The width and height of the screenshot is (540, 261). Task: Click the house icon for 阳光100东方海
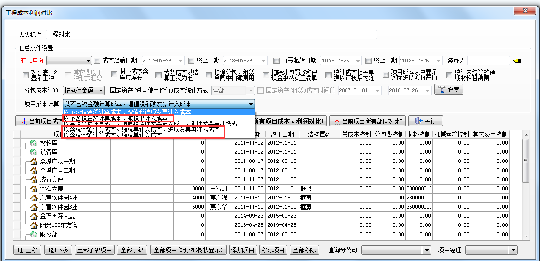coord(34,225)
